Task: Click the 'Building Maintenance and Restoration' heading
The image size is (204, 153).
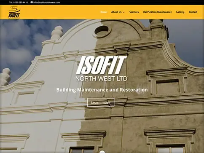Action: (102, 90)
